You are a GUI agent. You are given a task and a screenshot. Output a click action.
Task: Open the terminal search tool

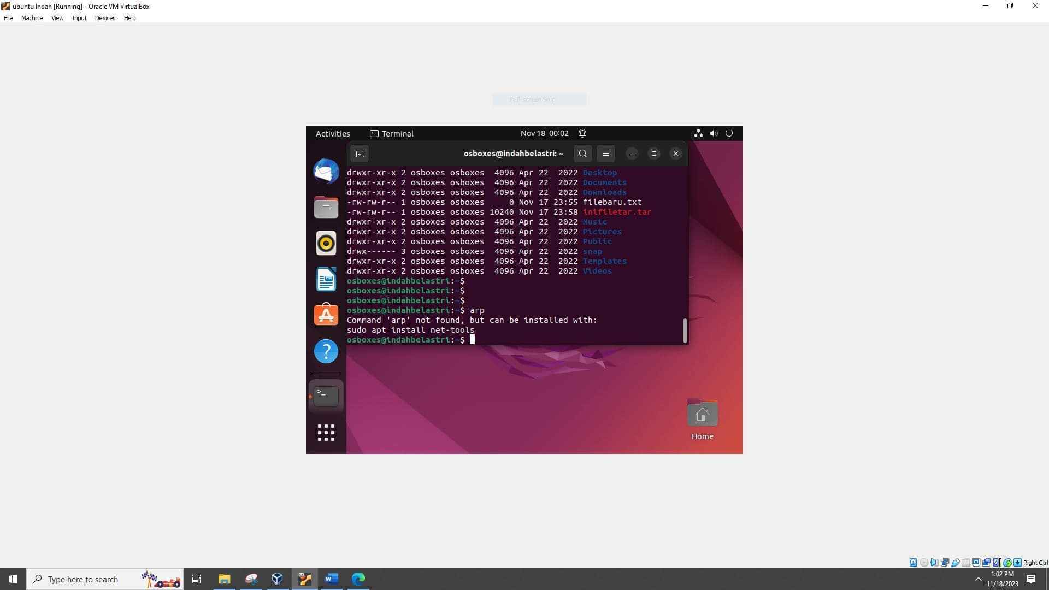coord(583,154)
